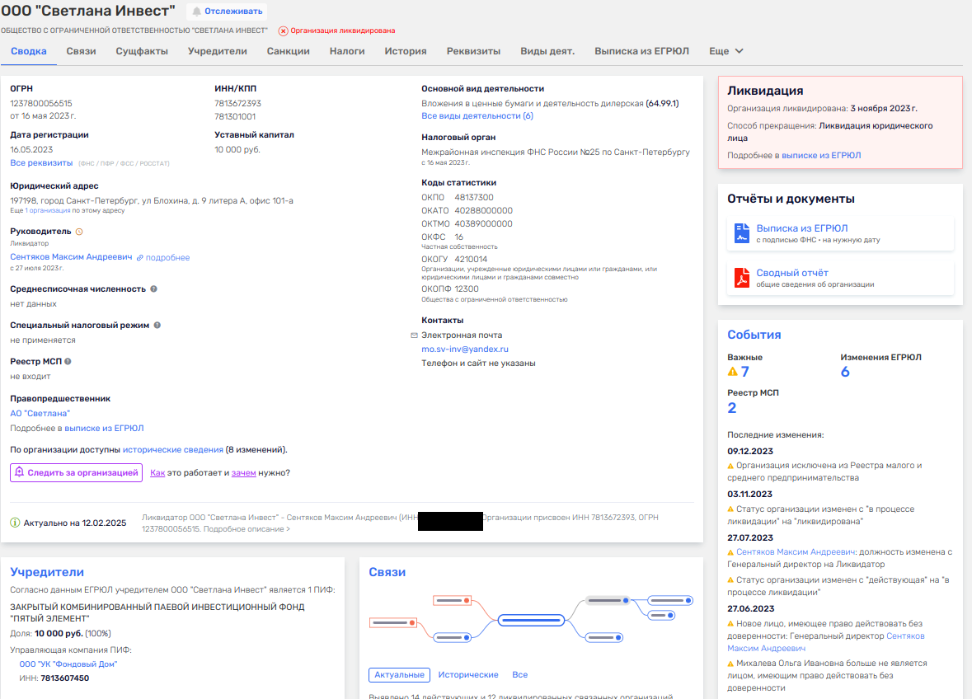Click the chain-link icon before подробнее
Screen dimensions: 972x699
click(x=140, y=258)
